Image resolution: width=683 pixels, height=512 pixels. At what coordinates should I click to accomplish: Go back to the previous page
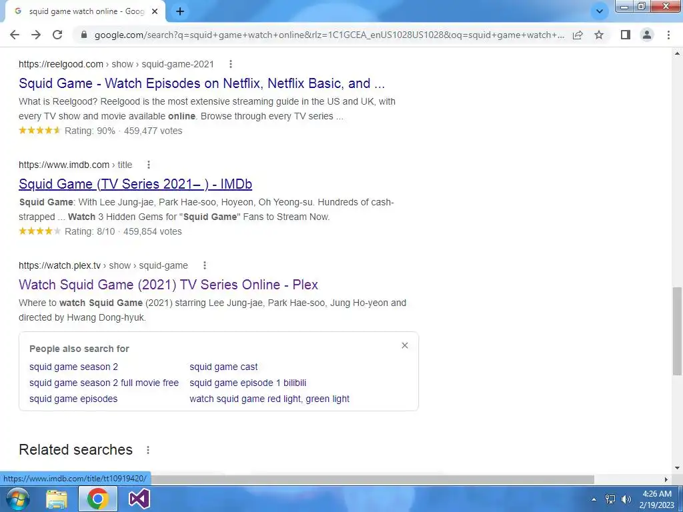(15, 35)
